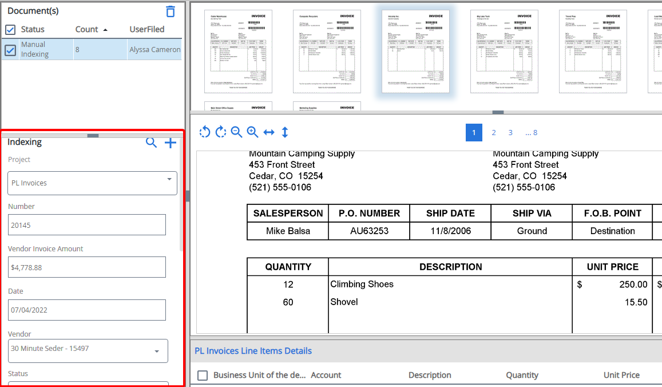Fit document to width

[269, 132]
